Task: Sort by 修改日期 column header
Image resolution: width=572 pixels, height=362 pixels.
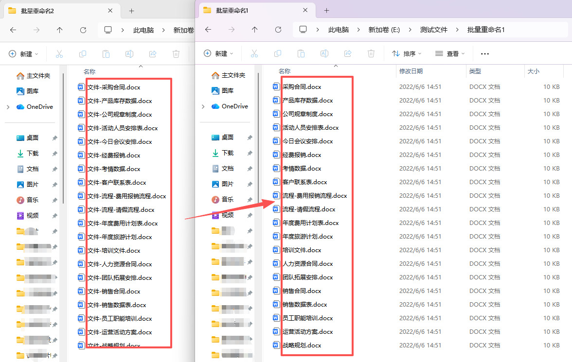Action: point(411,71)
